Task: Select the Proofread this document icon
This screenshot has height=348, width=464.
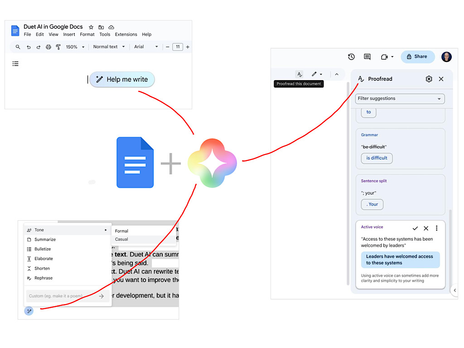Action: (300, 74)
